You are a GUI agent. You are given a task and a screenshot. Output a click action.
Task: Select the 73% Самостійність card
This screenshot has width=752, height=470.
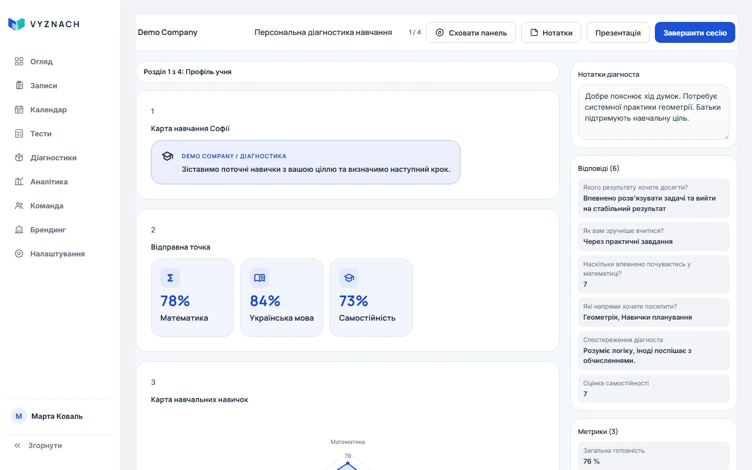click(371, 298)
